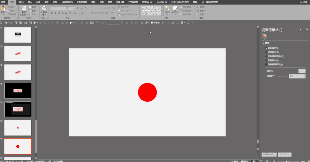Select the 图片或纹理填充(P) radio button
The image size is (310, 162).
[x=266, y=56]
